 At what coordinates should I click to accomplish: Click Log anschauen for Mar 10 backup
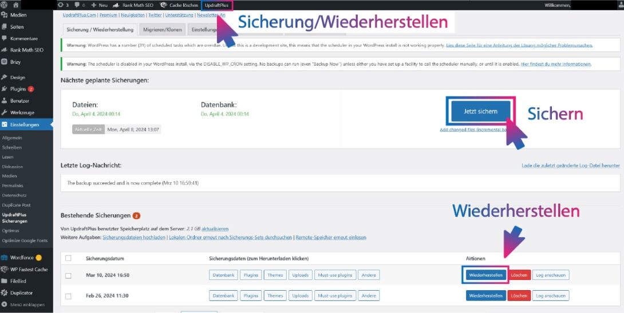(x=551, y=275)
